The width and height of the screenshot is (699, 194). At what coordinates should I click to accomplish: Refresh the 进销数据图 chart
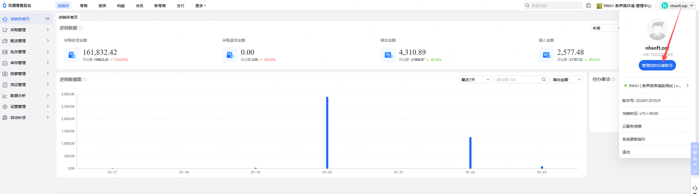pos(85,79)
